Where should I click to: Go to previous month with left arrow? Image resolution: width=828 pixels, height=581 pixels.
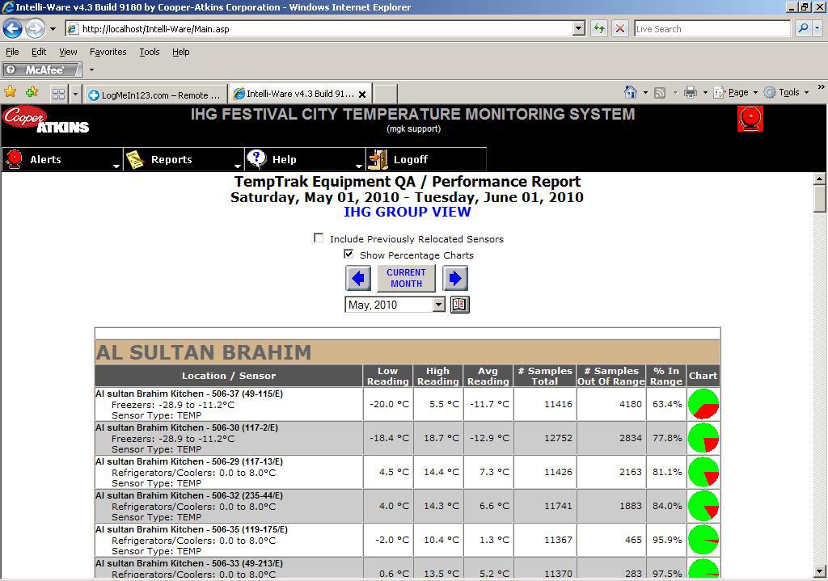pos(358,278)
